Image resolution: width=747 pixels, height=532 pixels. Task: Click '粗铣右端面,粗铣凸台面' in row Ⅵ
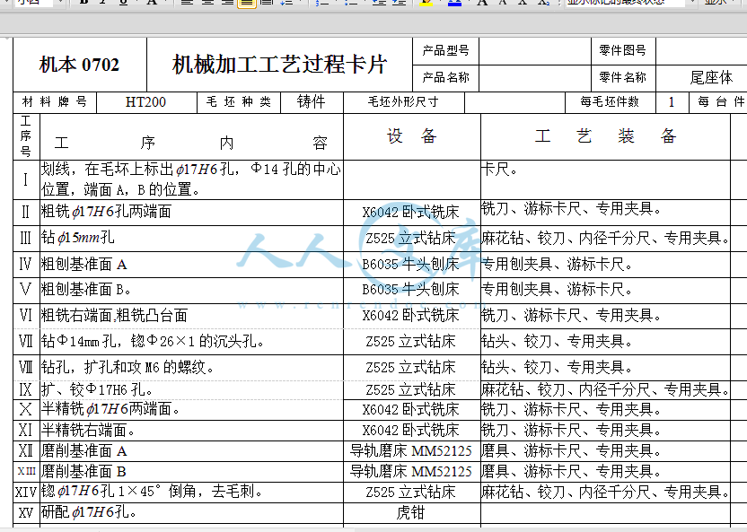pos(114,315)
